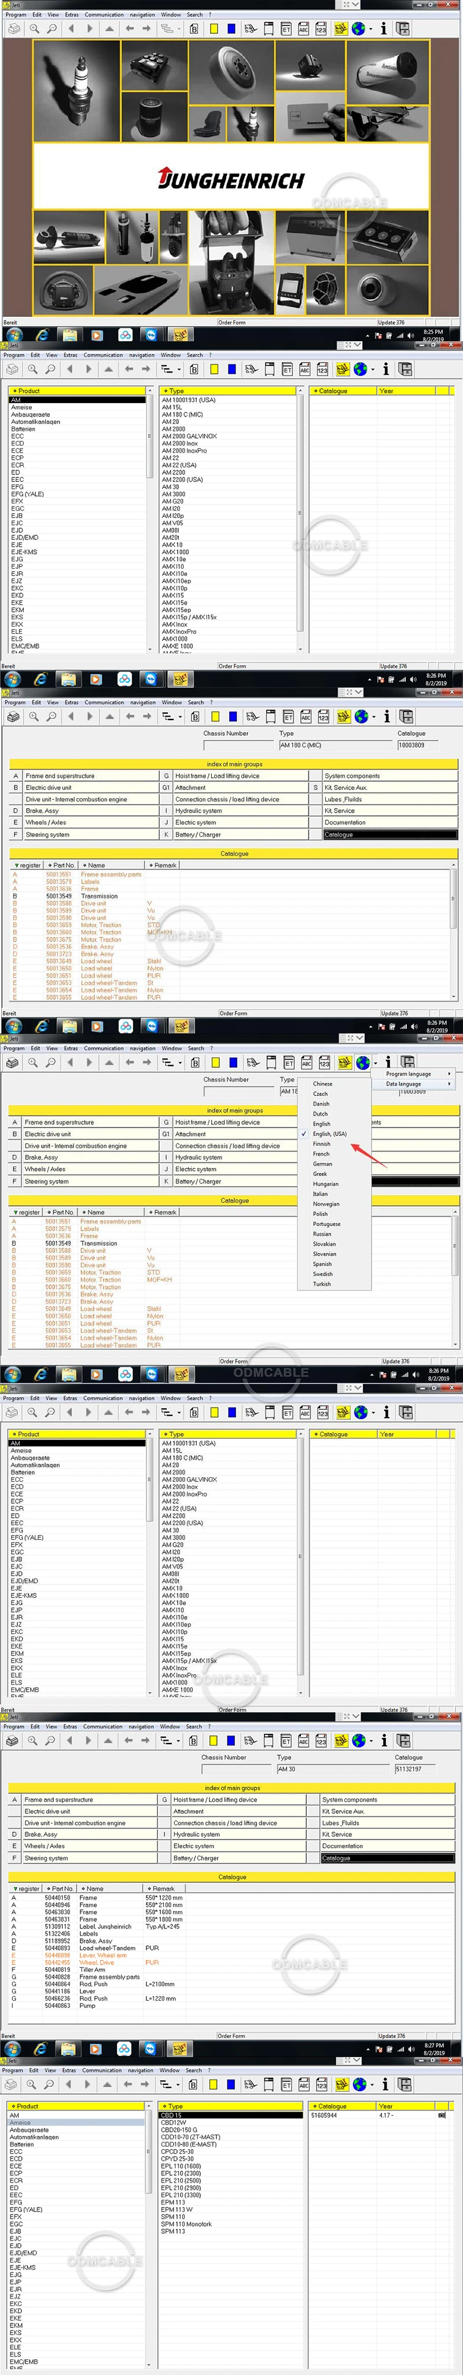
Task: Sort by 'Part No.' column in AM 30 window
Action: point(62,1888)
